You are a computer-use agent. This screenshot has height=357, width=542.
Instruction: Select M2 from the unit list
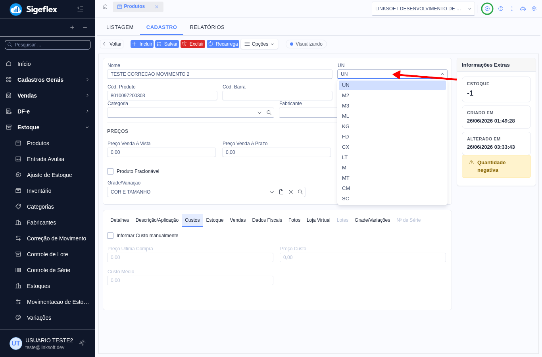[x=392, y=96]
